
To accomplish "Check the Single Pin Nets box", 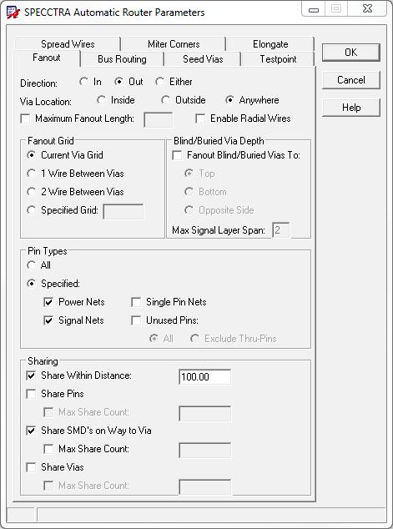I will [x=136, y=302].
